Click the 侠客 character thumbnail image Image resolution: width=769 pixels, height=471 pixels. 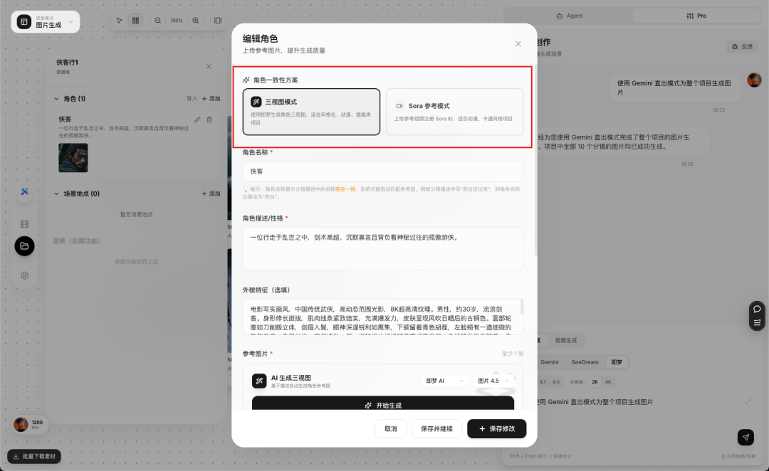[73, 156]
